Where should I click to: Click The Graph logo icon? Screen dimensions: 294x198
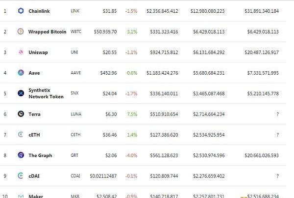click(21, 155)
